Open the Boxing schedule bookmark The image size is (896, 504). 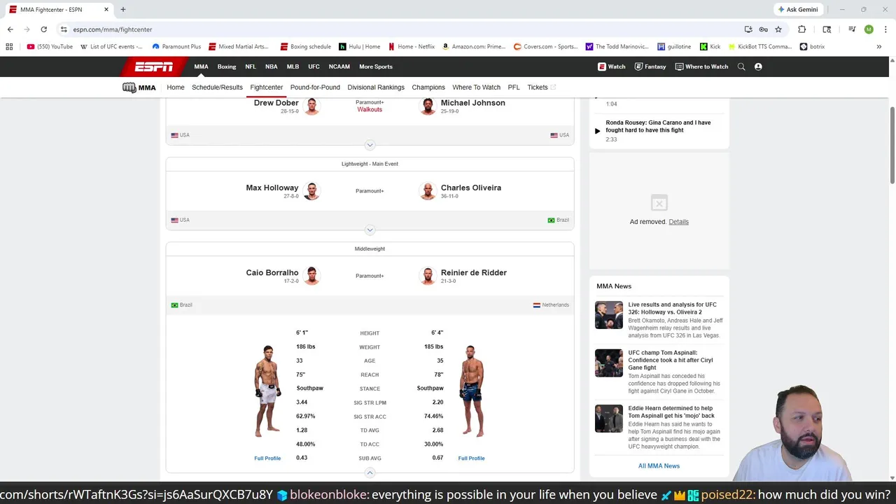tap(306, 47)
